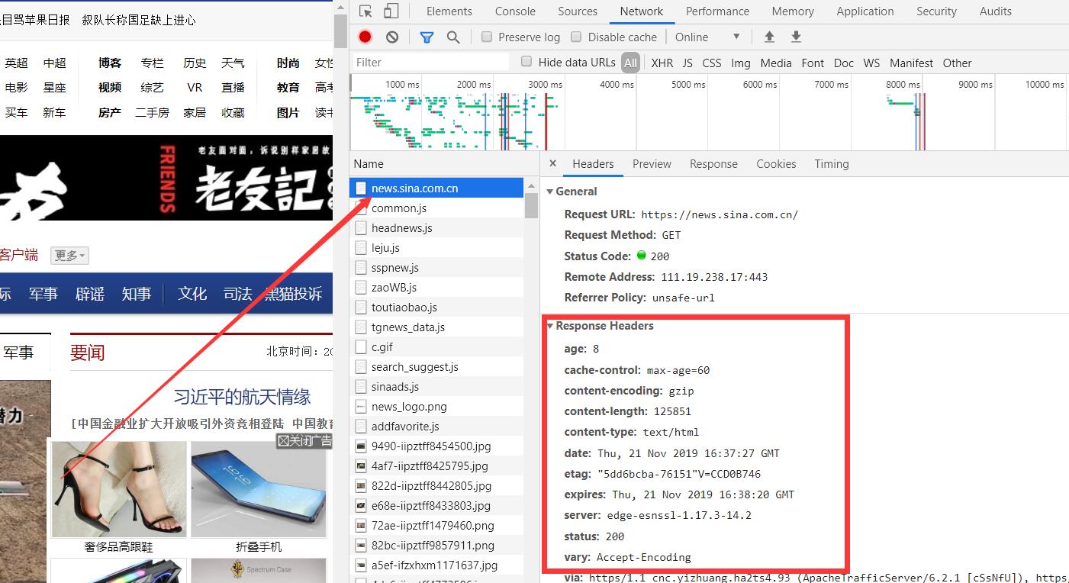The width and height of the screenshot is (1069, 583).
Task: Activate the inspect element picker icon
Action: click(366, 11)
